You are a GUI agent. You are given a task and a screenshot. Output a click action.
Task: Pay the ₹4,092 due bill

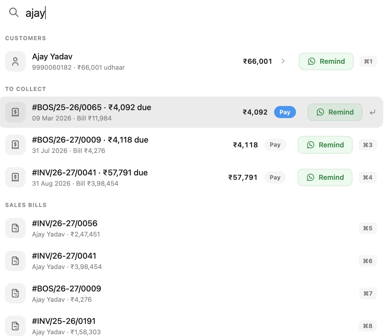(x=285, y=112)
